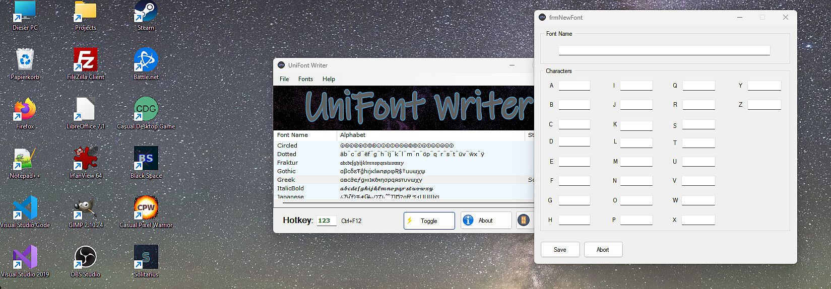Click the character A input box

click(574, 86)
